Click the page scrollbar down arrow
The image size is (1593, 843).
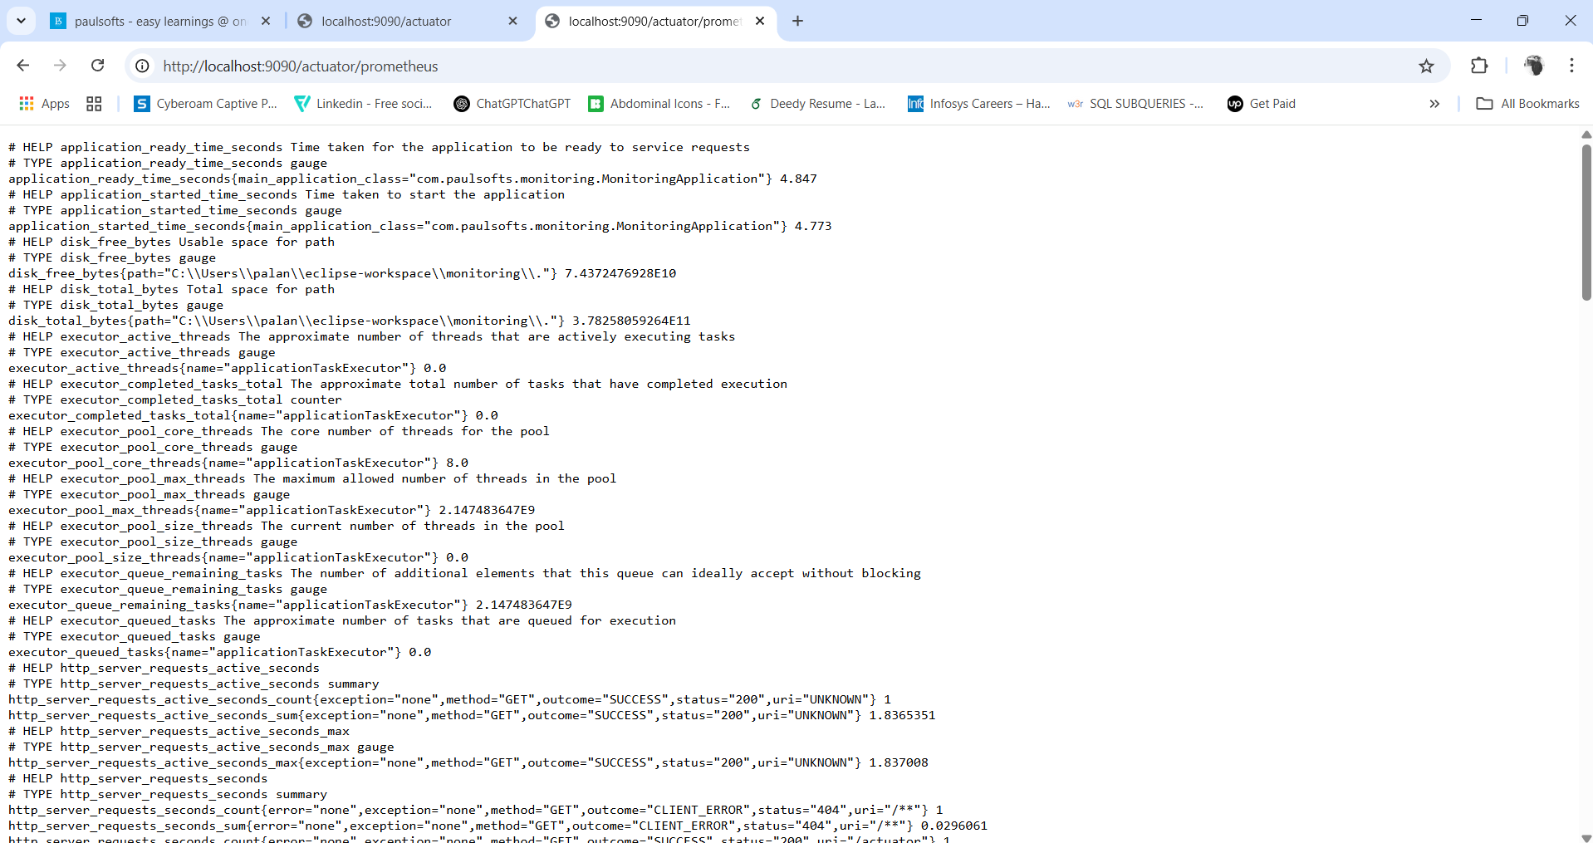(x=1586, y=837)
